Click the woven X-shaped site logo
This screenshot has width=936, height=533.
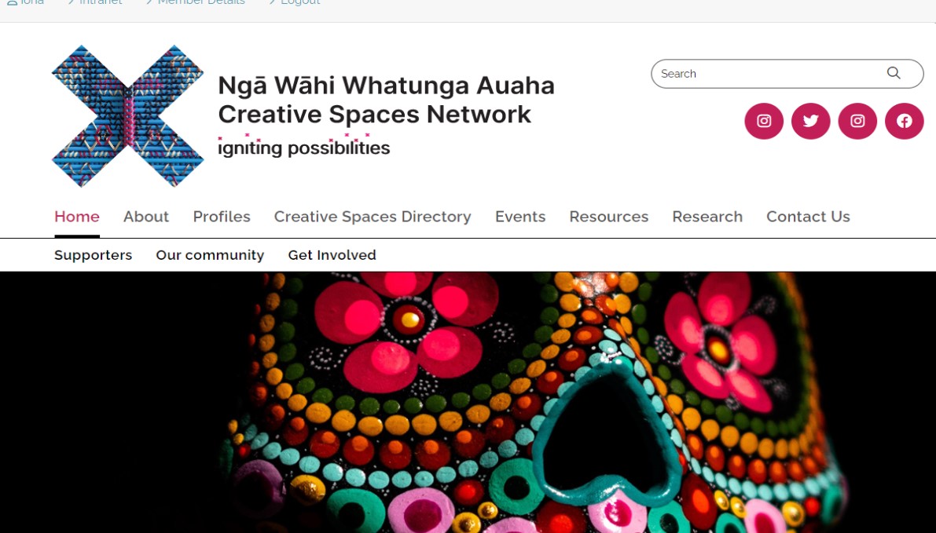(x=128, y=116)
